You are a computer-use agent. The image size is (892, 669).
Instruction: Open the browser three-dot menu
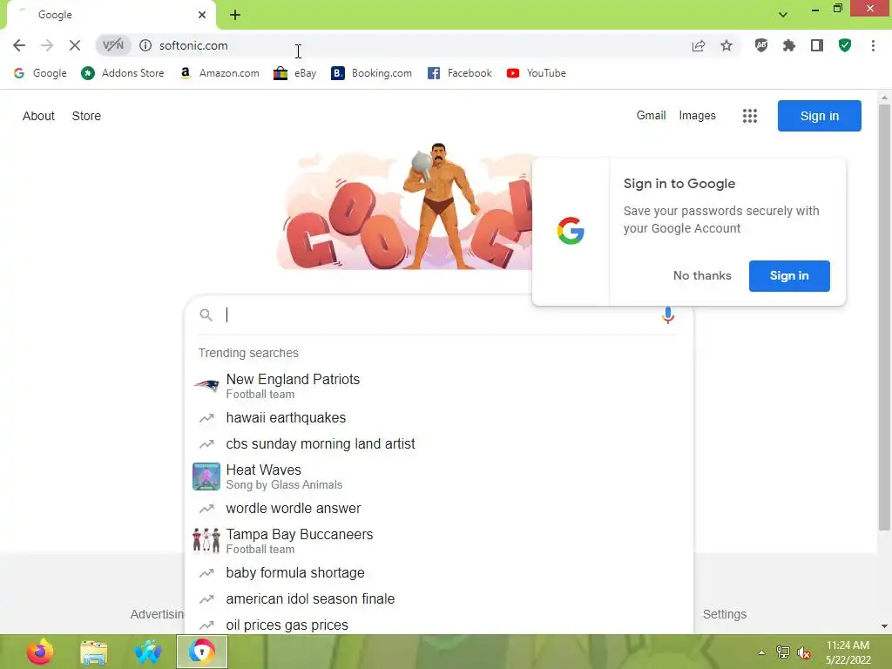[x=873, y=45]
